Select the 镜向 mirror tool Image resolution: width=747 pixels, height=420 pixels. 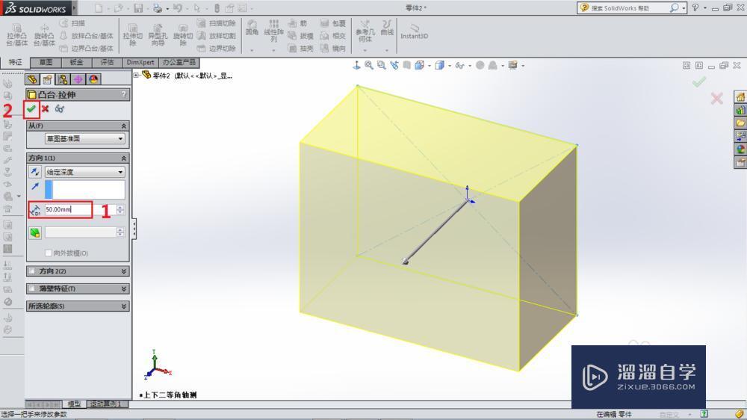click(x=332, y=48)
